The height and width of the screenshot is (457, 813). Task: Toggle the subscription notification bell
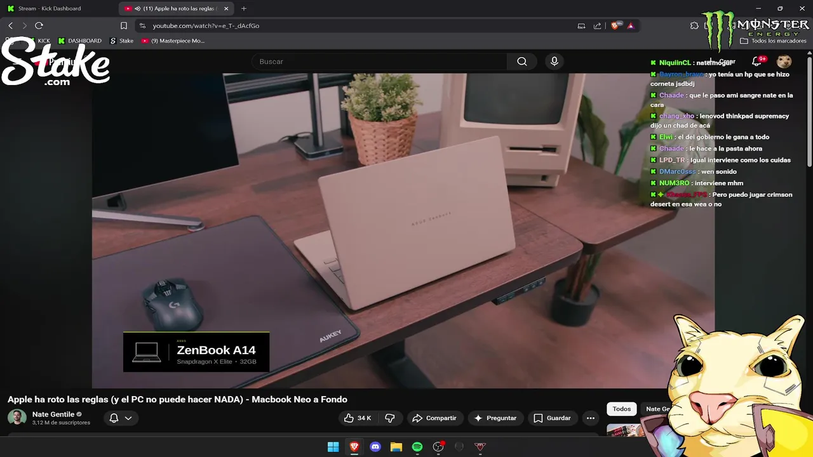114,418
